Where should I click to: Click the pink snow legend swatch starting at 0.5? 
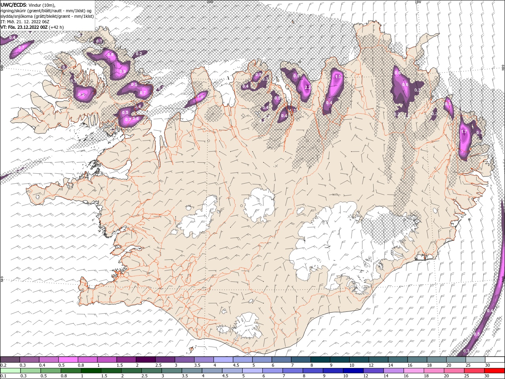pyautogui.click(x=68, y=360)
